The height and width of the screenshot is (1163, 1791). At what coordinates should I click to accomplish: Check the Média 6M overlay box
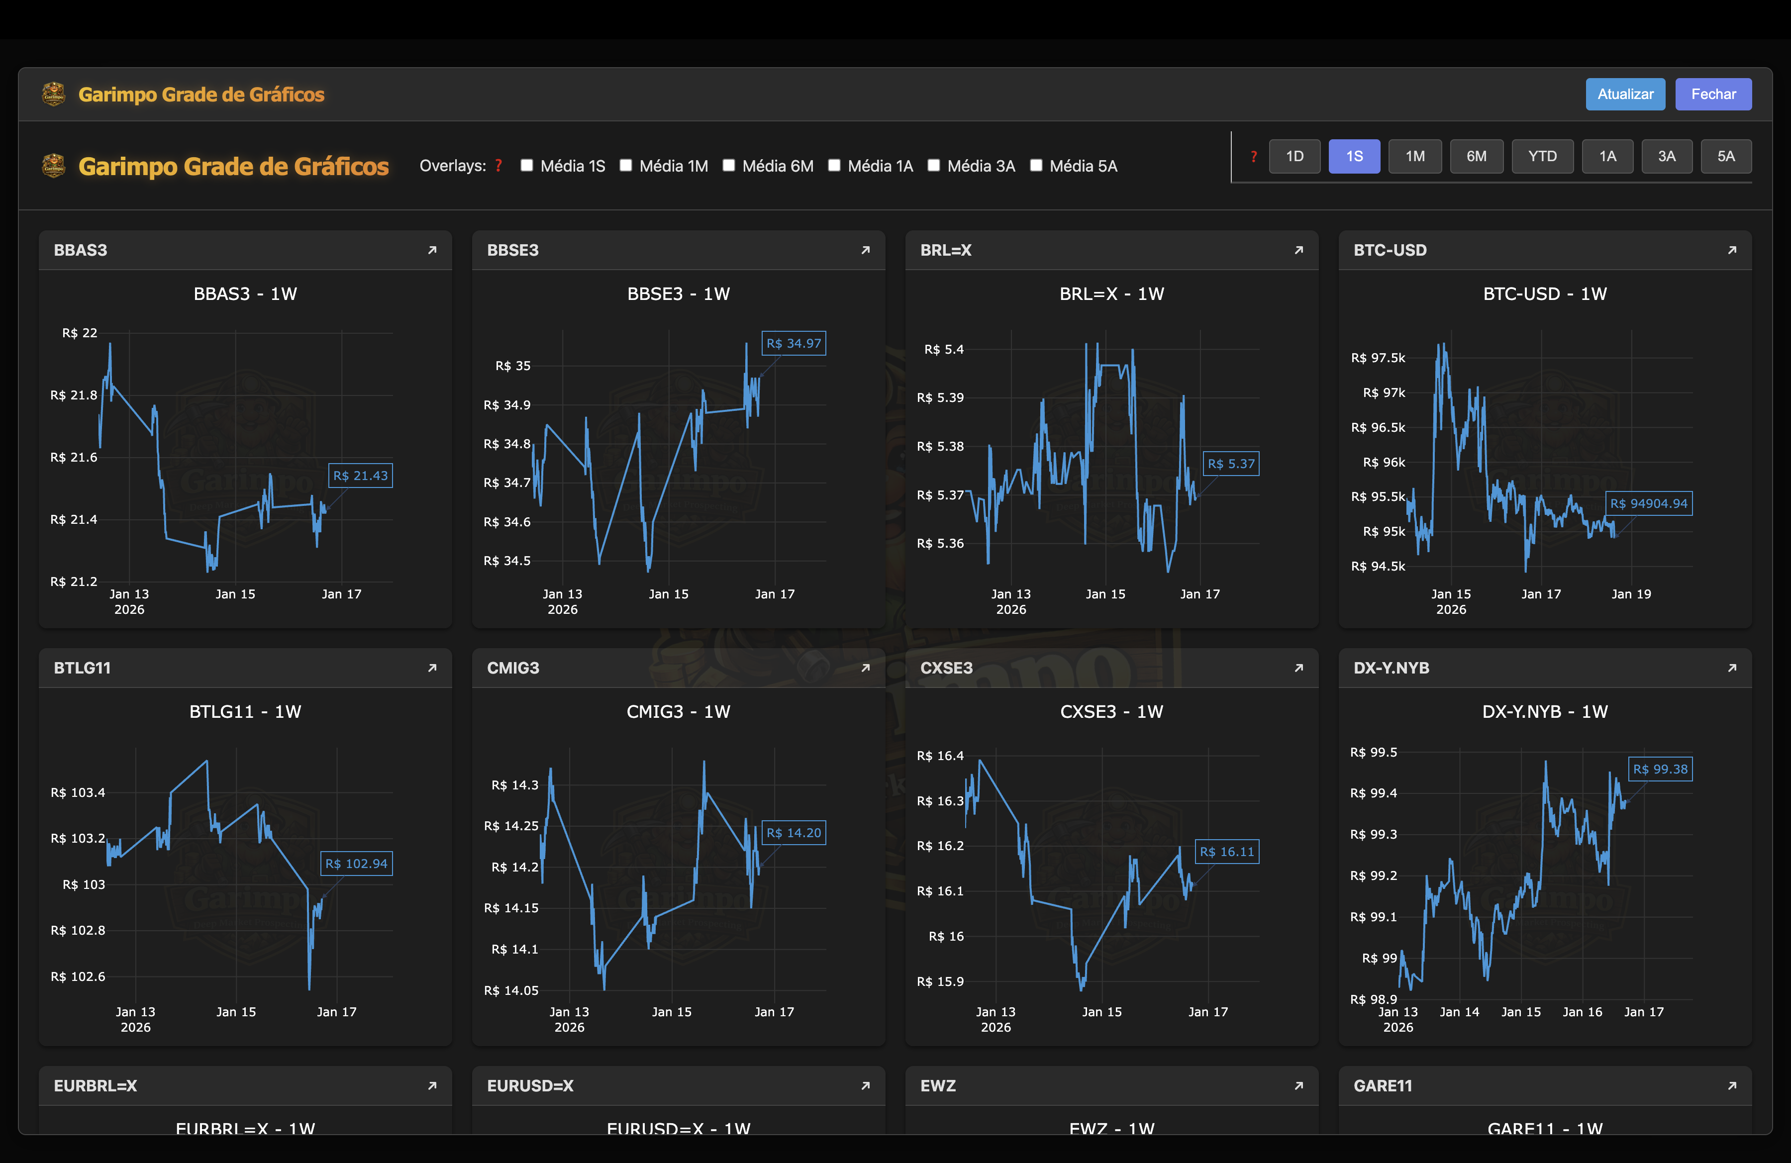728,165
